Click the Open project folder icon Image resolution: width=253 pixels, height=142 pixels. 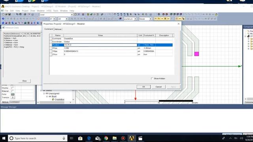6,14
